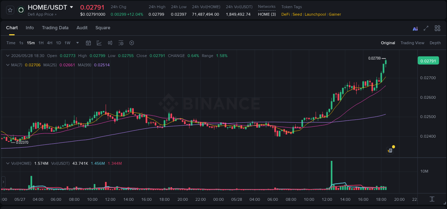Click the HOME token logo icon
Viewport: 447px width, 209px height.
point(21,10)
